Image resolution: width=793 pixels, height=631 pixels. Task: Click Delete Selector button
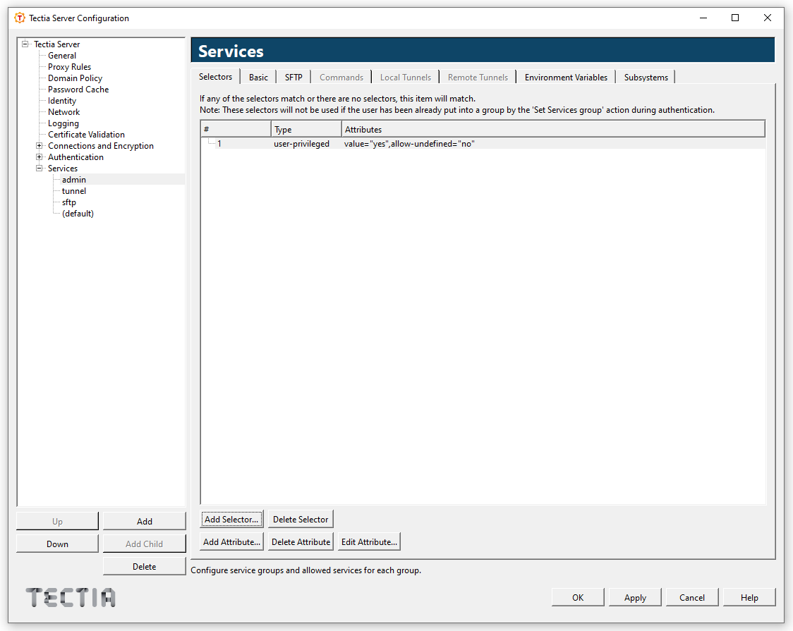coord(301,520)
